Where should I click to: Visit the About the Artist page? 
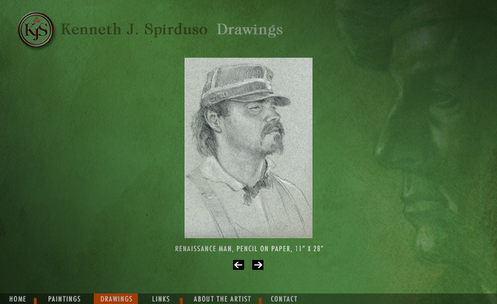click(222, 299)
